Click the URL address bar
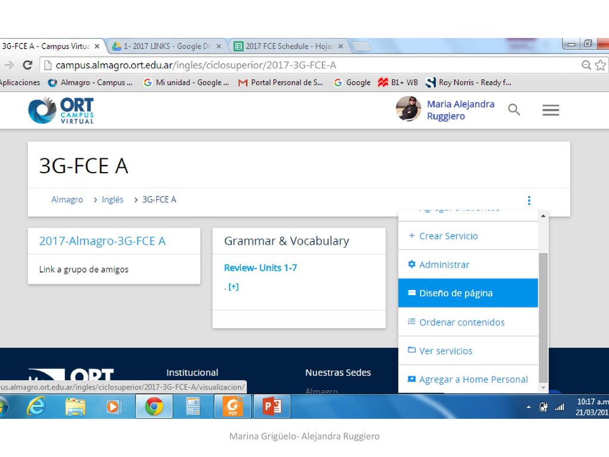Viewport: 609px width, 457px height. (x=310, y=65)
